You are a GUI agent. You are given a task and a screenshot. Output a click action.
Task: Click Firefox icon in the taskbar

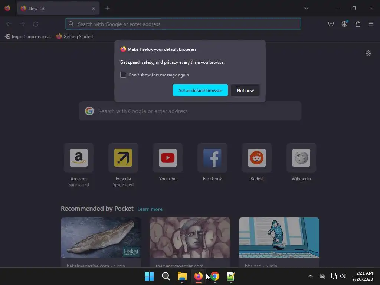pyautogui.click(x=199, y=276)
